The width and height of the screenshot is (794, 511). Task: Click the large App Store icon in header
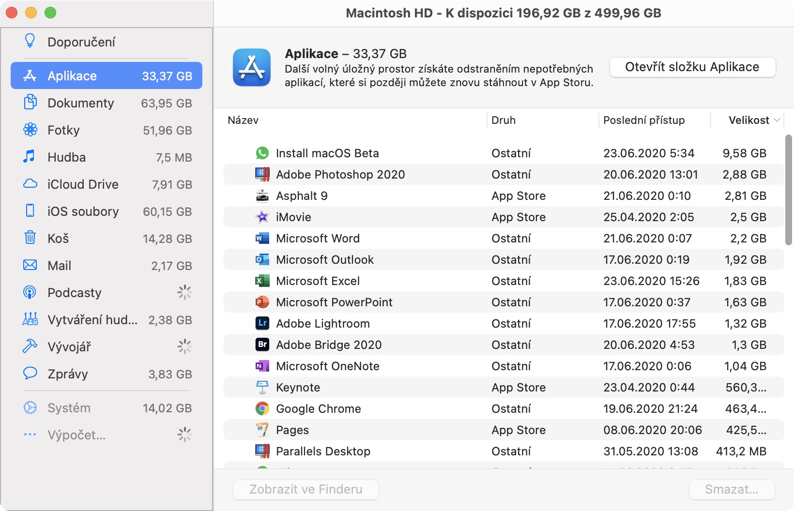pyautogui.click(x=252, y=67)
